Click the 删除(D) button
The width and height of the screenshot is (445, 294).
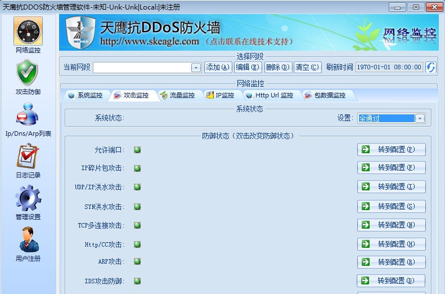(x=278, y=68)
